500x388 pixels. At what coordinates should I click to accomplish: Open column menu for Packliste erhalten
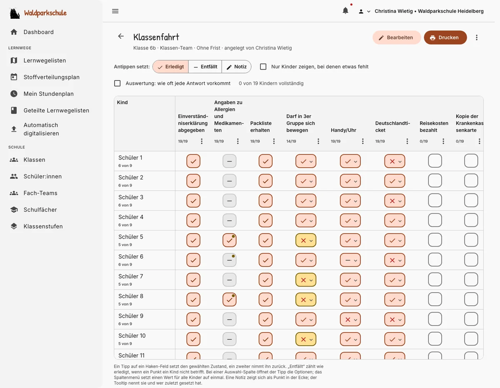click(x=274, y=141)
